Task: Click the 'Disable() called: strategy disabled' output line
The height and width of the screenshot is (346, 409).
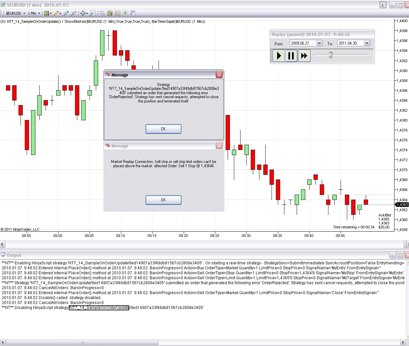Action: click(51, 297)
